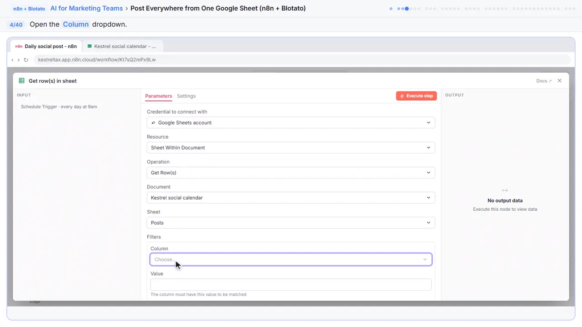
Task: Expand the Sheet dropdown showing Posts
Action: pyautogui.click(x=291, y=223)
